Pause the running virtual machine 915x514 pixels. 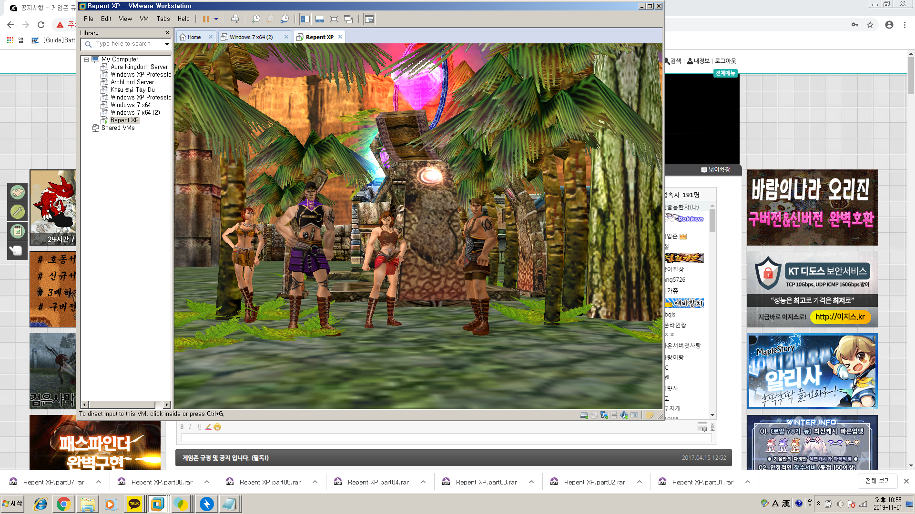(x=206, y=19)
